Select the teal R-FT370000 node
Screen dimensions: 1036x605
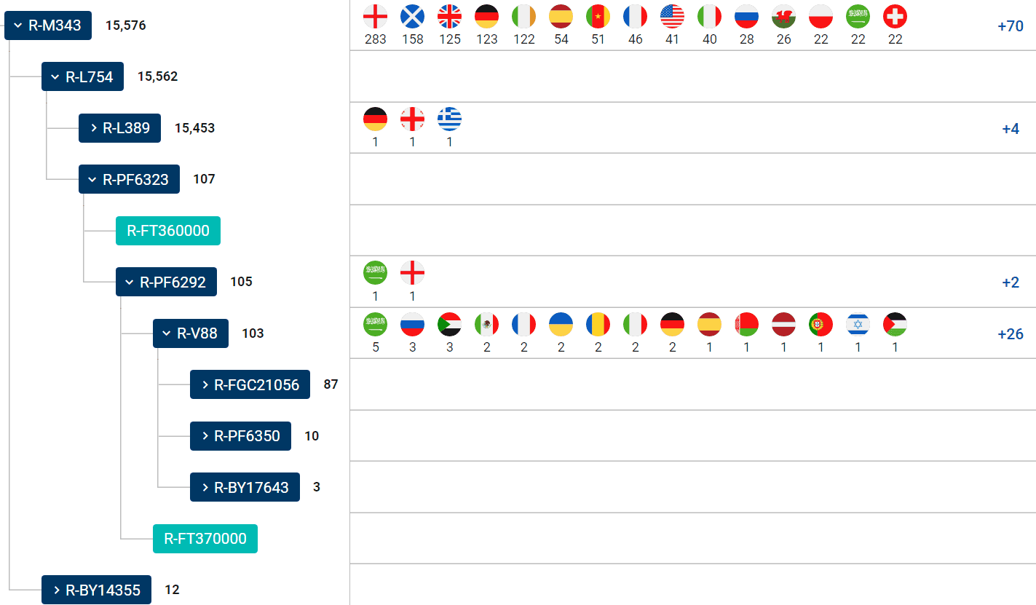(205, 539)
